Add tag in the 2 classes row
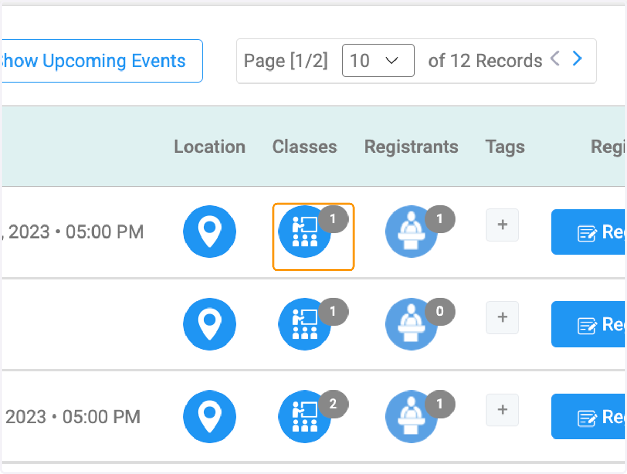Viewport: 627px width, 474px height. click(x=503, y=410)
